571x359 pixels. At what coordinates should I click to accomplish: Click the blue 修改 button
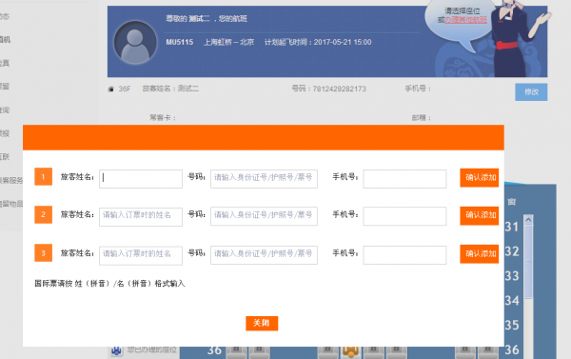pyautogui.click(x=531, y=91)
